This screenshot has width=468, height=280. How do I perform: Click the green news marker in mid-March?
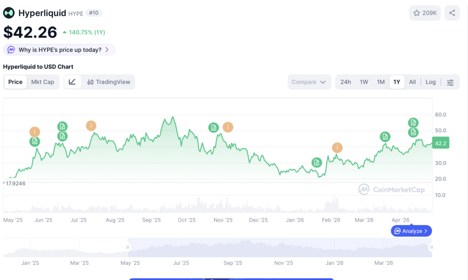coord(385,136)
